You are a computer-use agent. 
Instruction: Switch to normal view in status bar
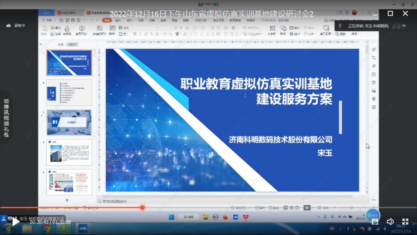[x=285, y=207]
